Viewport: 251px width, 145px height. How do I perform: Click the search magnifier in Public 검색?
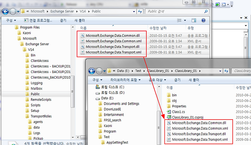pyautogui.click(x=206, y=11)
